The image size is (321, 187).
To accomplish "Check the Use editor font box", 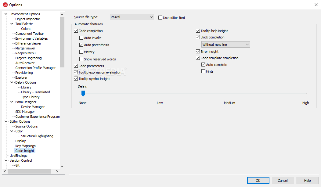I will (160, 18).
